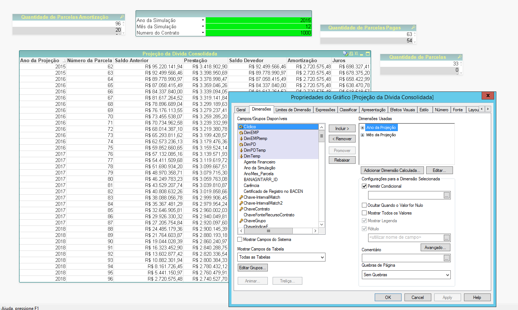Click the left arrow of the dialog tab strip
This screenshot has width=518, height=310.
click(482, 109)
